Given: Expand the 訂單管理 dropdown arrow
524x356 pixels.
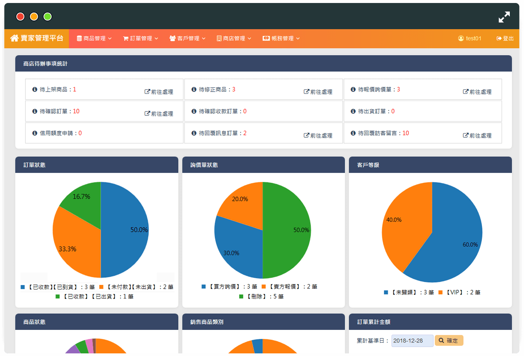Looking at the screenshot, I should click(156, 39).
